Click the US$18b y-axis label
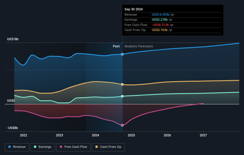244x155 pixels. pyautogui.click(x=13, y=39)
